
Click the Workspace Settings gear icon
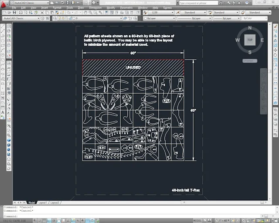[x=43, y=18]
